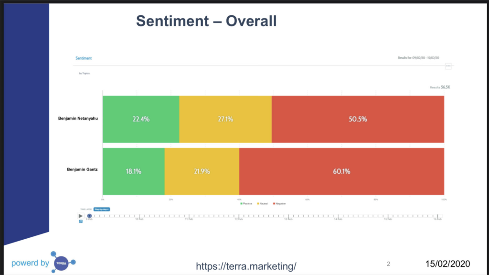Select Gantz's 21.9% neutral segment

click(x=202, y=171)
